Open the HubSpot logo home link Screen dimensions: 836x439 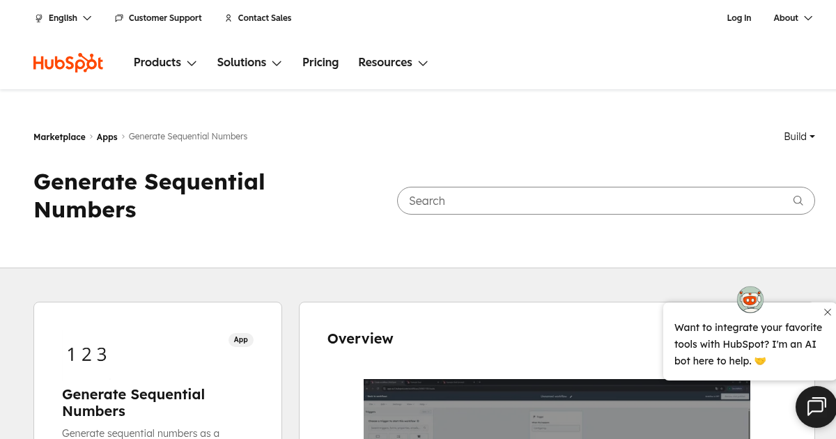pyautogui.click(x=68, y=63)
